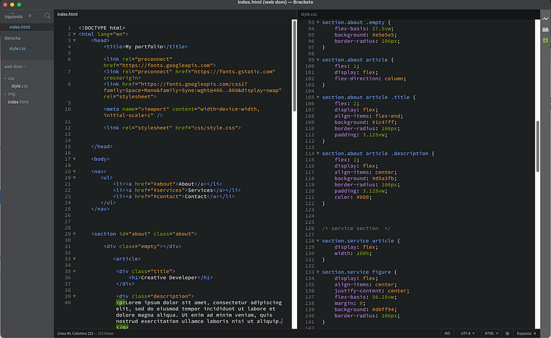
Task: Fold section.about article rule at line 99
Action: [318, 60]
